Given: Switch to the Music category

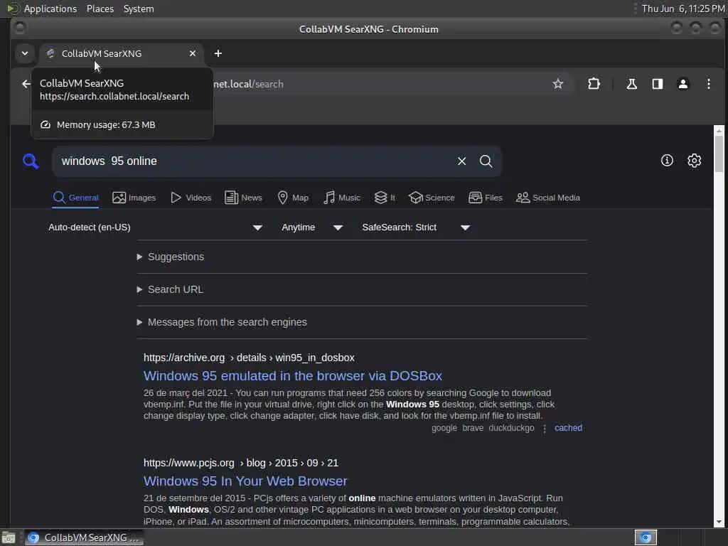Looking at the screenshot, I should [342, 198].
